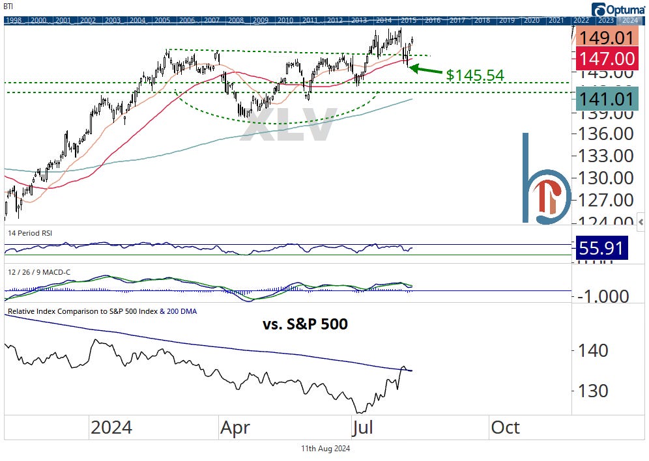Navigate to 2009 on the year timeline
The image size is (649, 461).
point(261,20)
